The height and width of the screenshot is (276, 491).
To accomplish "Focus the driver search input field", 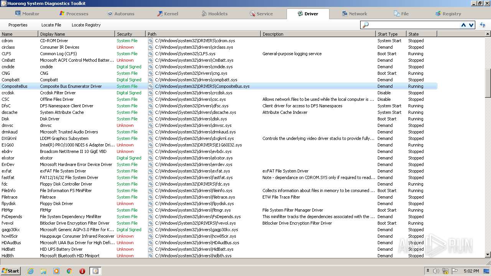I will [414, 25].
